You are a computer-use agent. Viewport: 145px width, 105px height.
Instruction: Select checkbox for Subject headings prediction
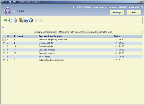click(x=4, y=60)
